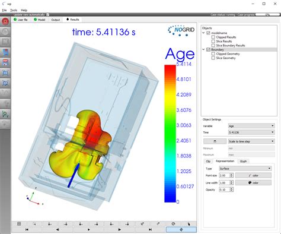Click the case progress bar
281x234 pixels.
(x=267, y=15)
